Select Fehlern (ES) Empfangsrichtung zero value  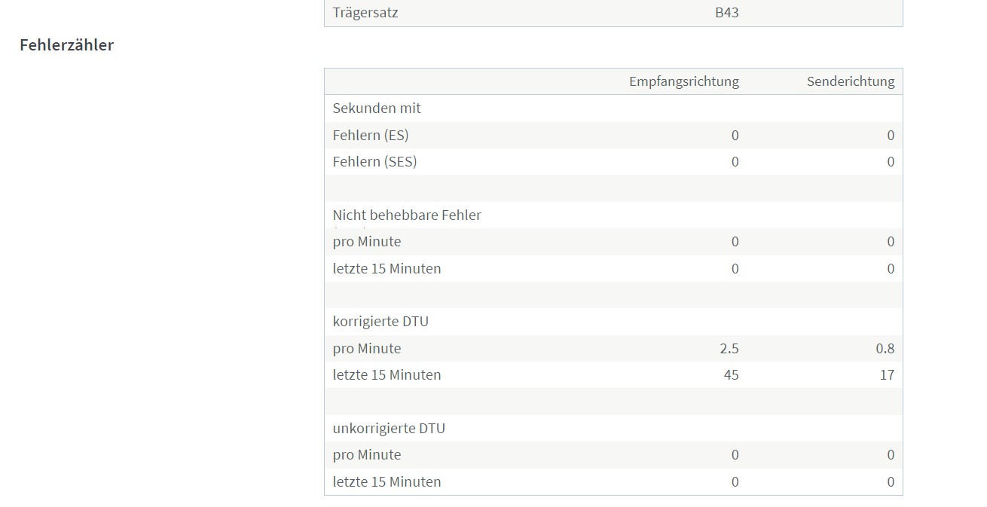tap(735, 136)
